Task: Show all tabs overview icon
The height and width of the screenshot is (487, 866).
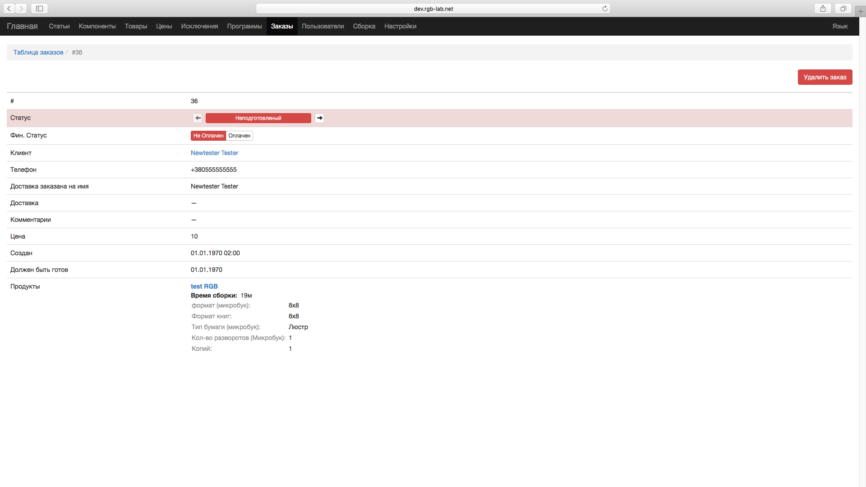Action: pyautogui.click(x=843, y=9)
